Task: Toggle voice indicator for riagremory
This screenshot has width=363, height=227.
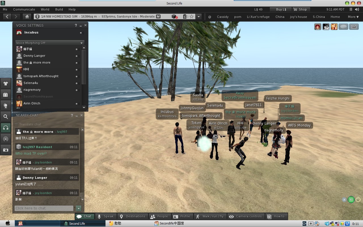Action: click(x=77, y=90)
